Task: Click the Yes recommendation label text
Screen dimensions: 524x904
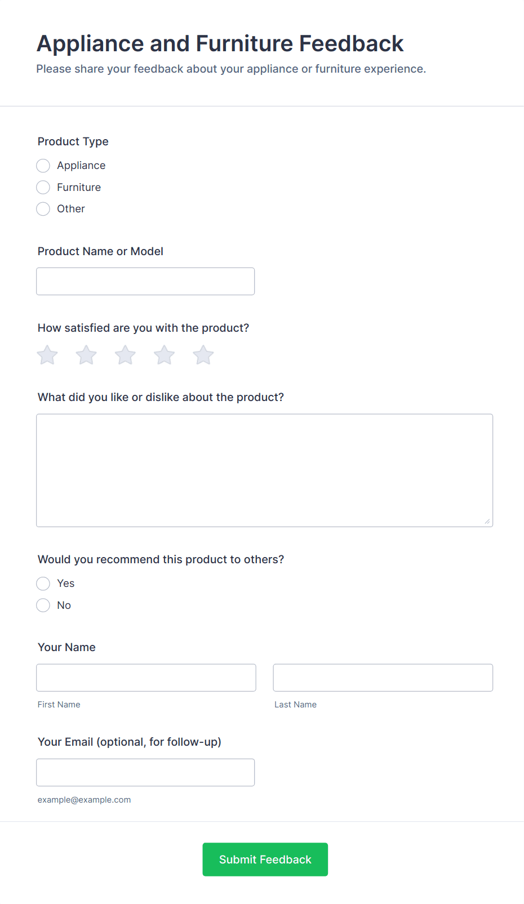Action: [x=66, y=584]
